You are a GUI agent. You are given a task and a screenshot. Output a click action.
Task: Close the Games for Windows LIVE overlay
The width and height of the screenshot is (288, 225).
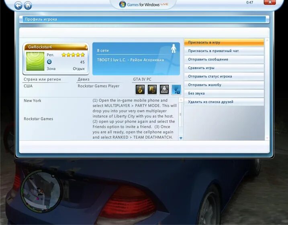(270, 2)
